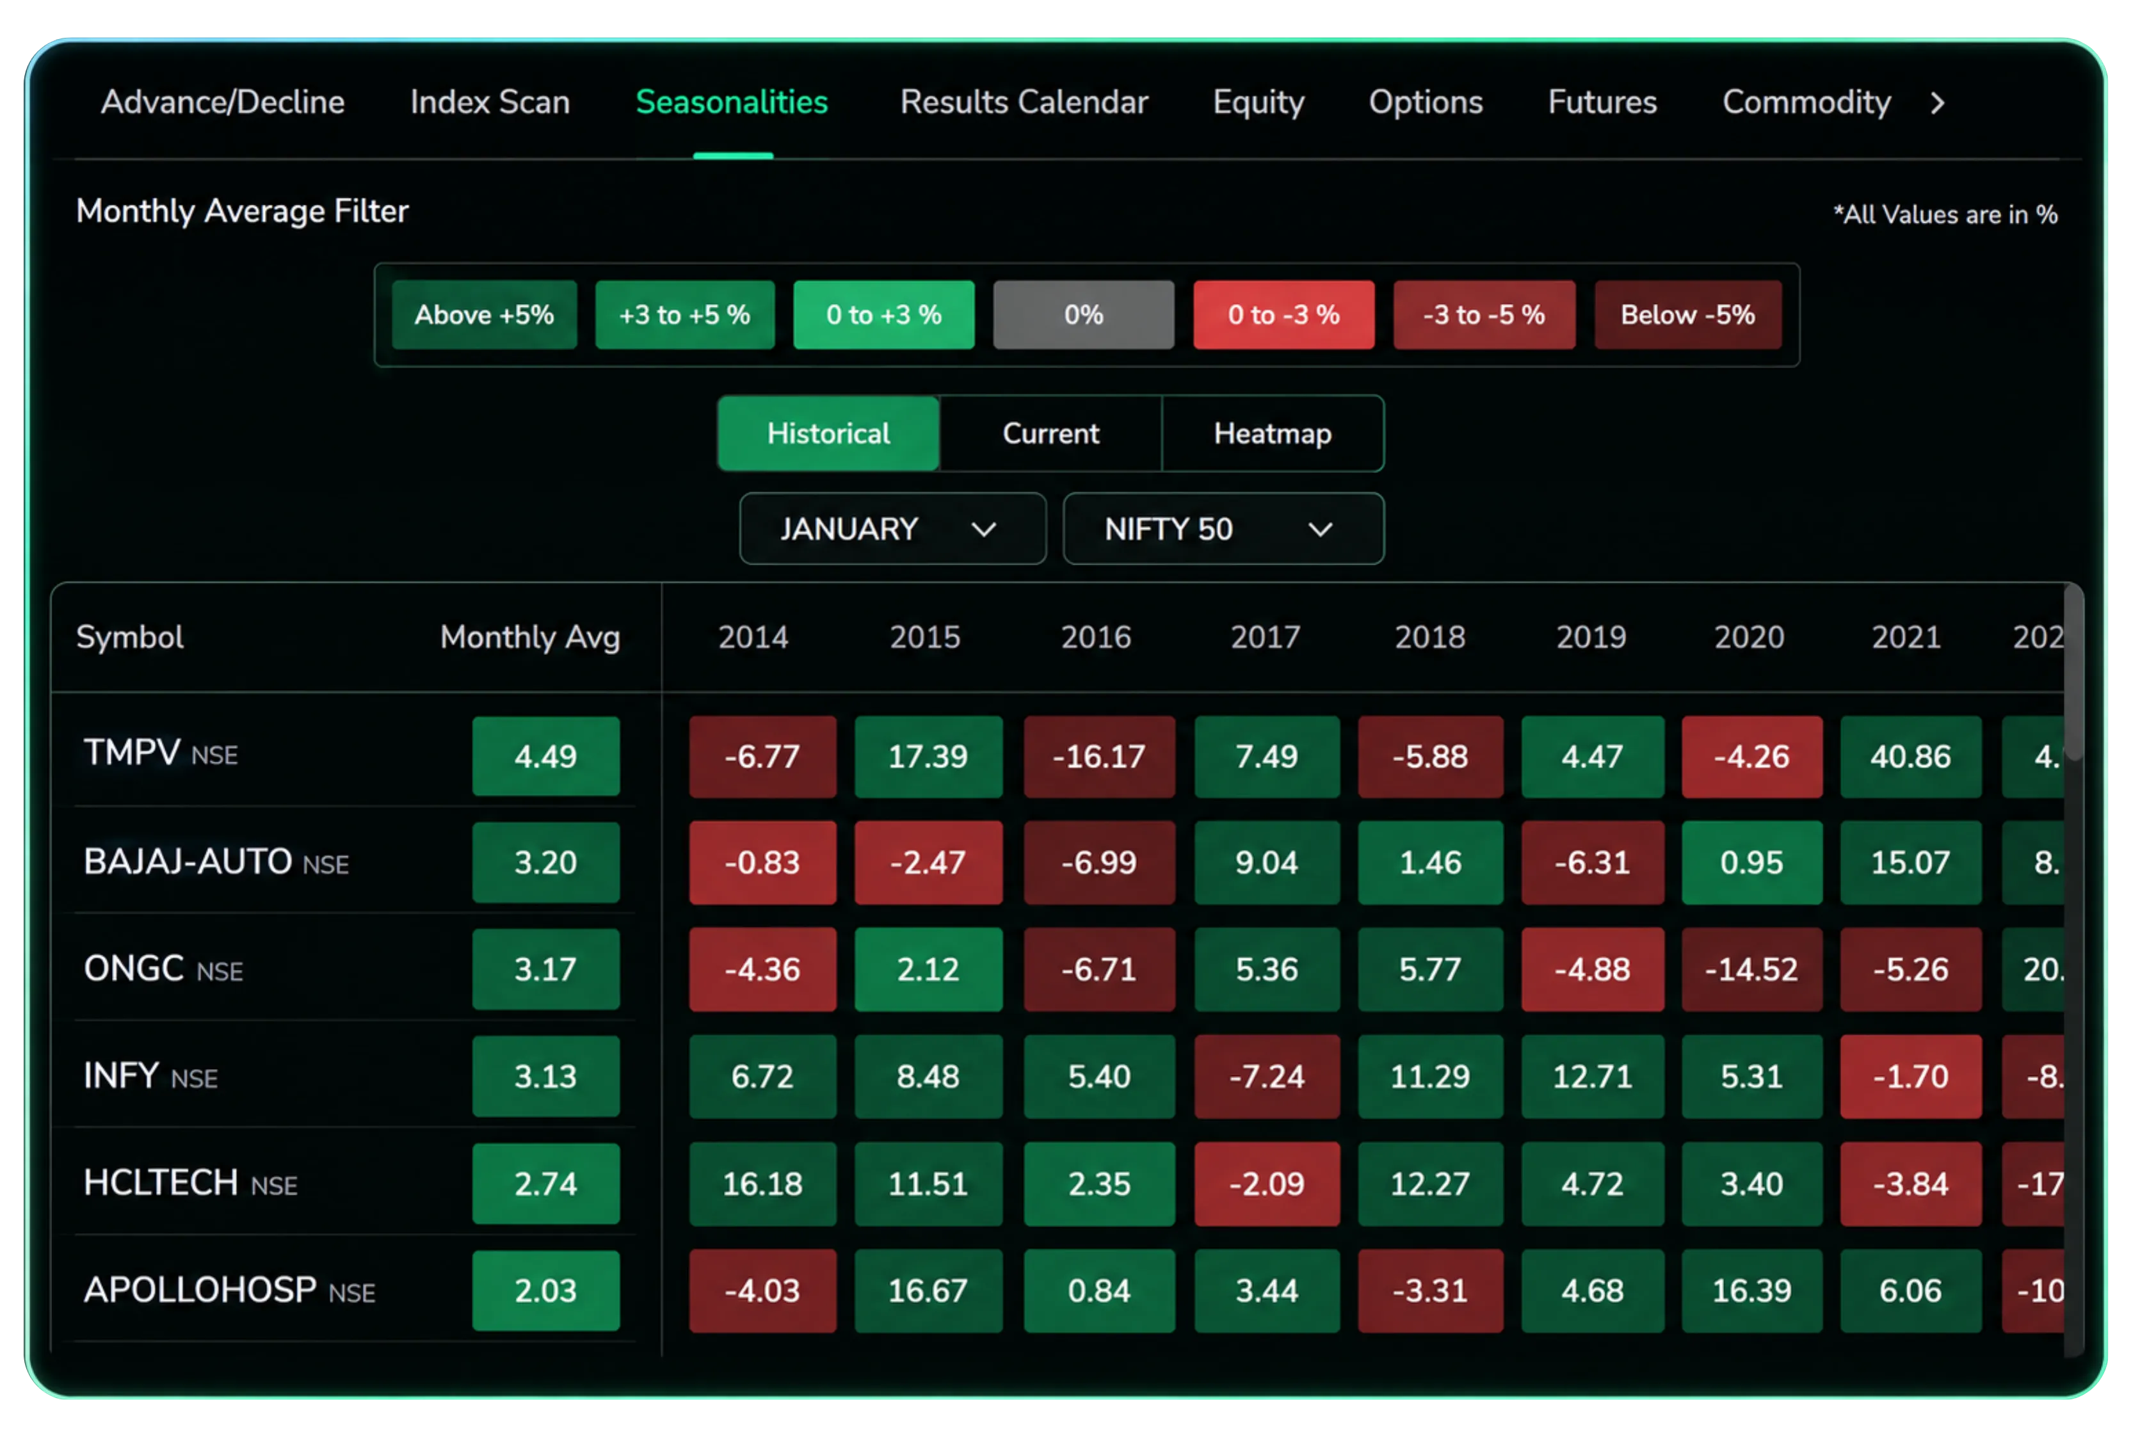Click the -16.17 cell for TMPV 2016
This screenshot has width=2131, height=1432.
[1099, 756]
